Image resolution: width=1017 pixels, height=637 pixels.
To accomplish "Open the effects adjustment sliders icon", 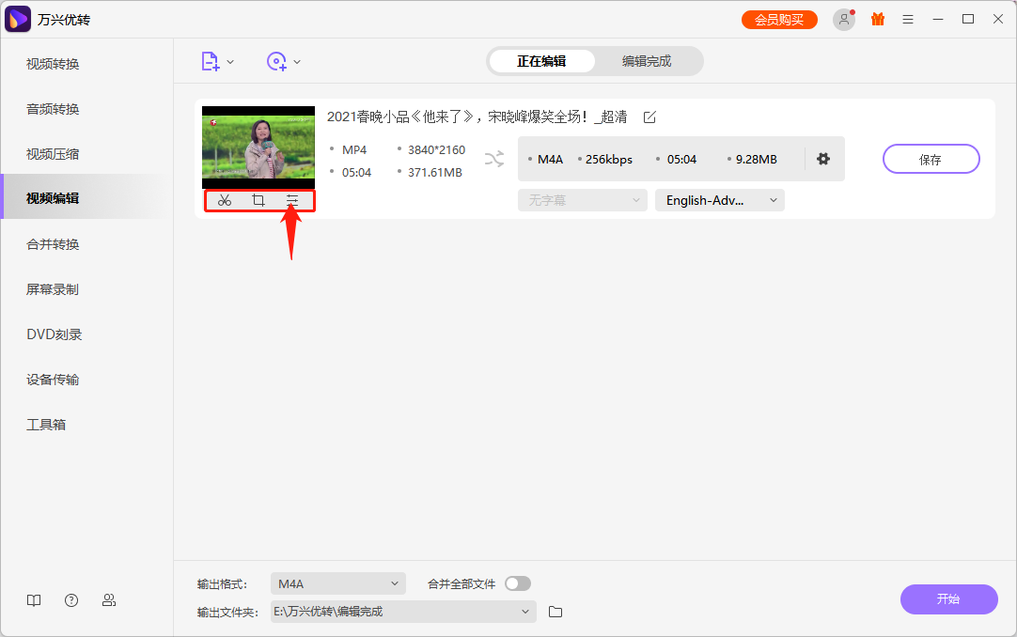I will tap(292, 201).
